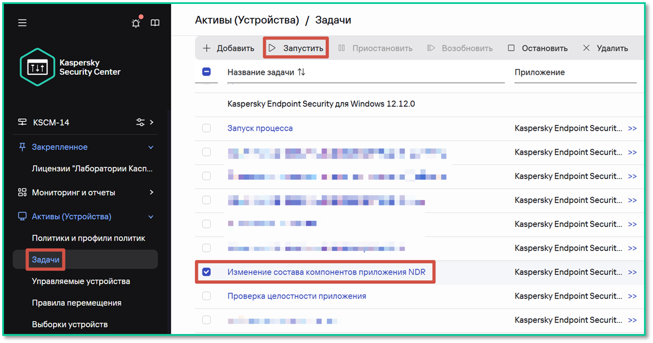Viewport: 653px width, 343px height.
Task: Click the X icon of Удалить
Action: coord(587,48)
